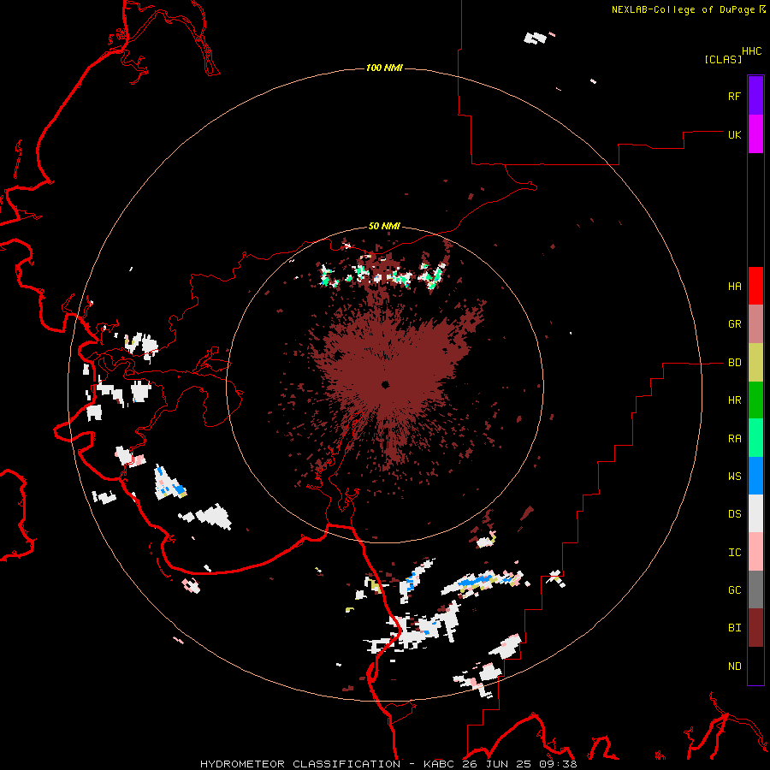Viewport: 770px width, 770px height.
Task: Click the [CLAS] units label
Action: point(723,59)
